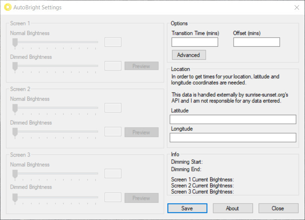Click Screen 3 Dimmed Brightness slider thumb
The height and width of the screenshot is (220, 305).
point(15,198)
